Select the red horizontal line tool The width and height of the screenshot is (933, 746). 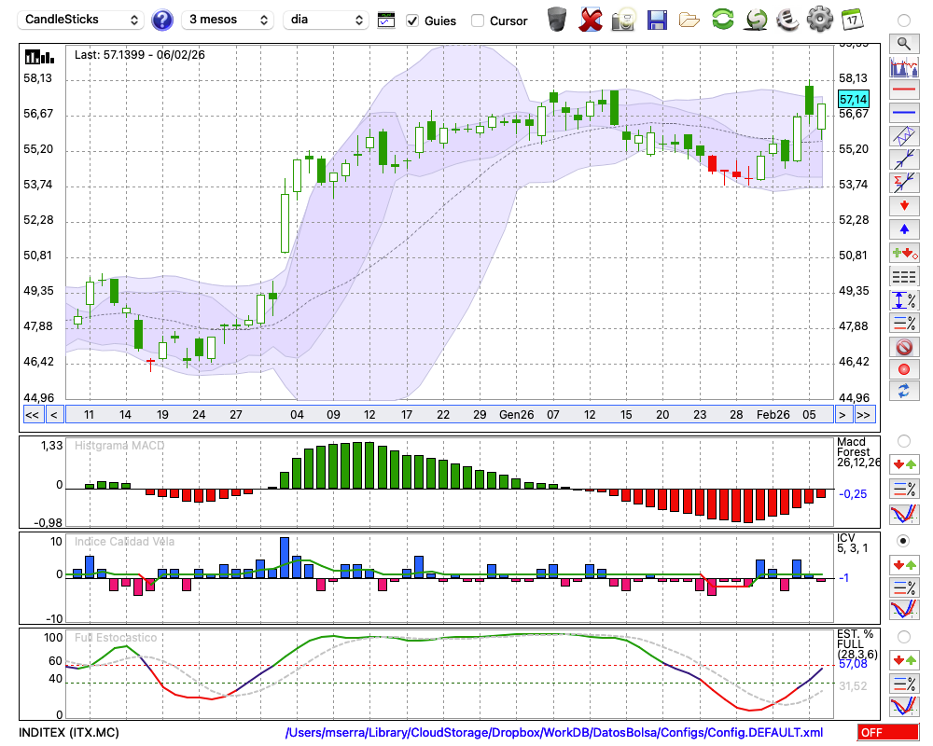903,90
